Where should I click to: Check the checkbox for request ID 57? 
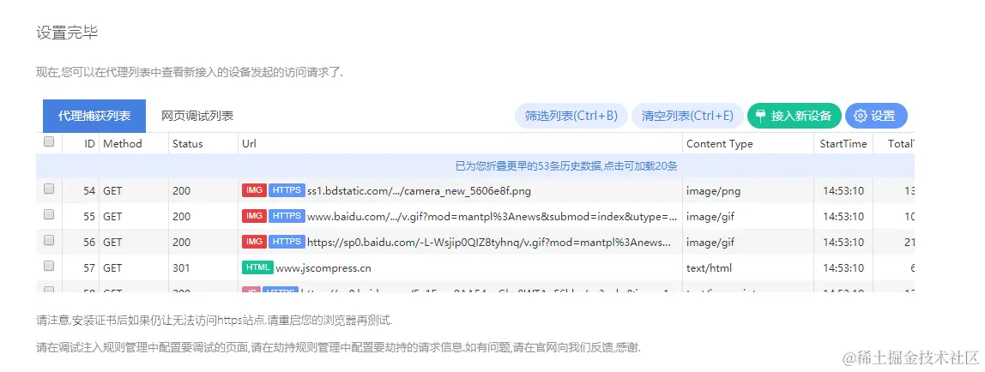[x=49, y=266]
